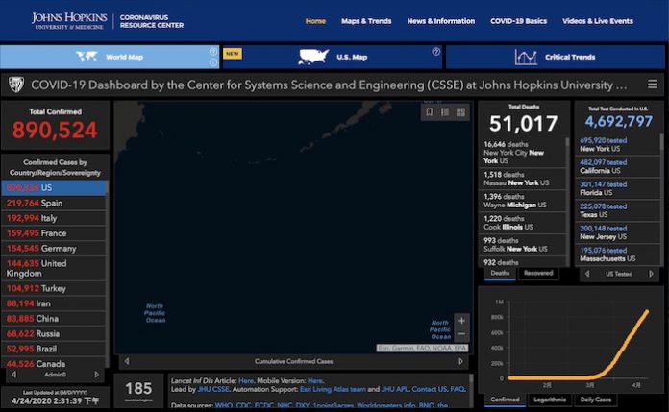Select the 219,764 Spain row
Screen dimensions: 669x412
54,203
